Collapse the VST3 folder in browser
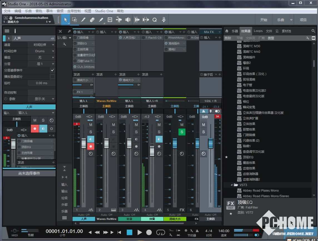This screenshot has width=318, height=241. [232, 185]
